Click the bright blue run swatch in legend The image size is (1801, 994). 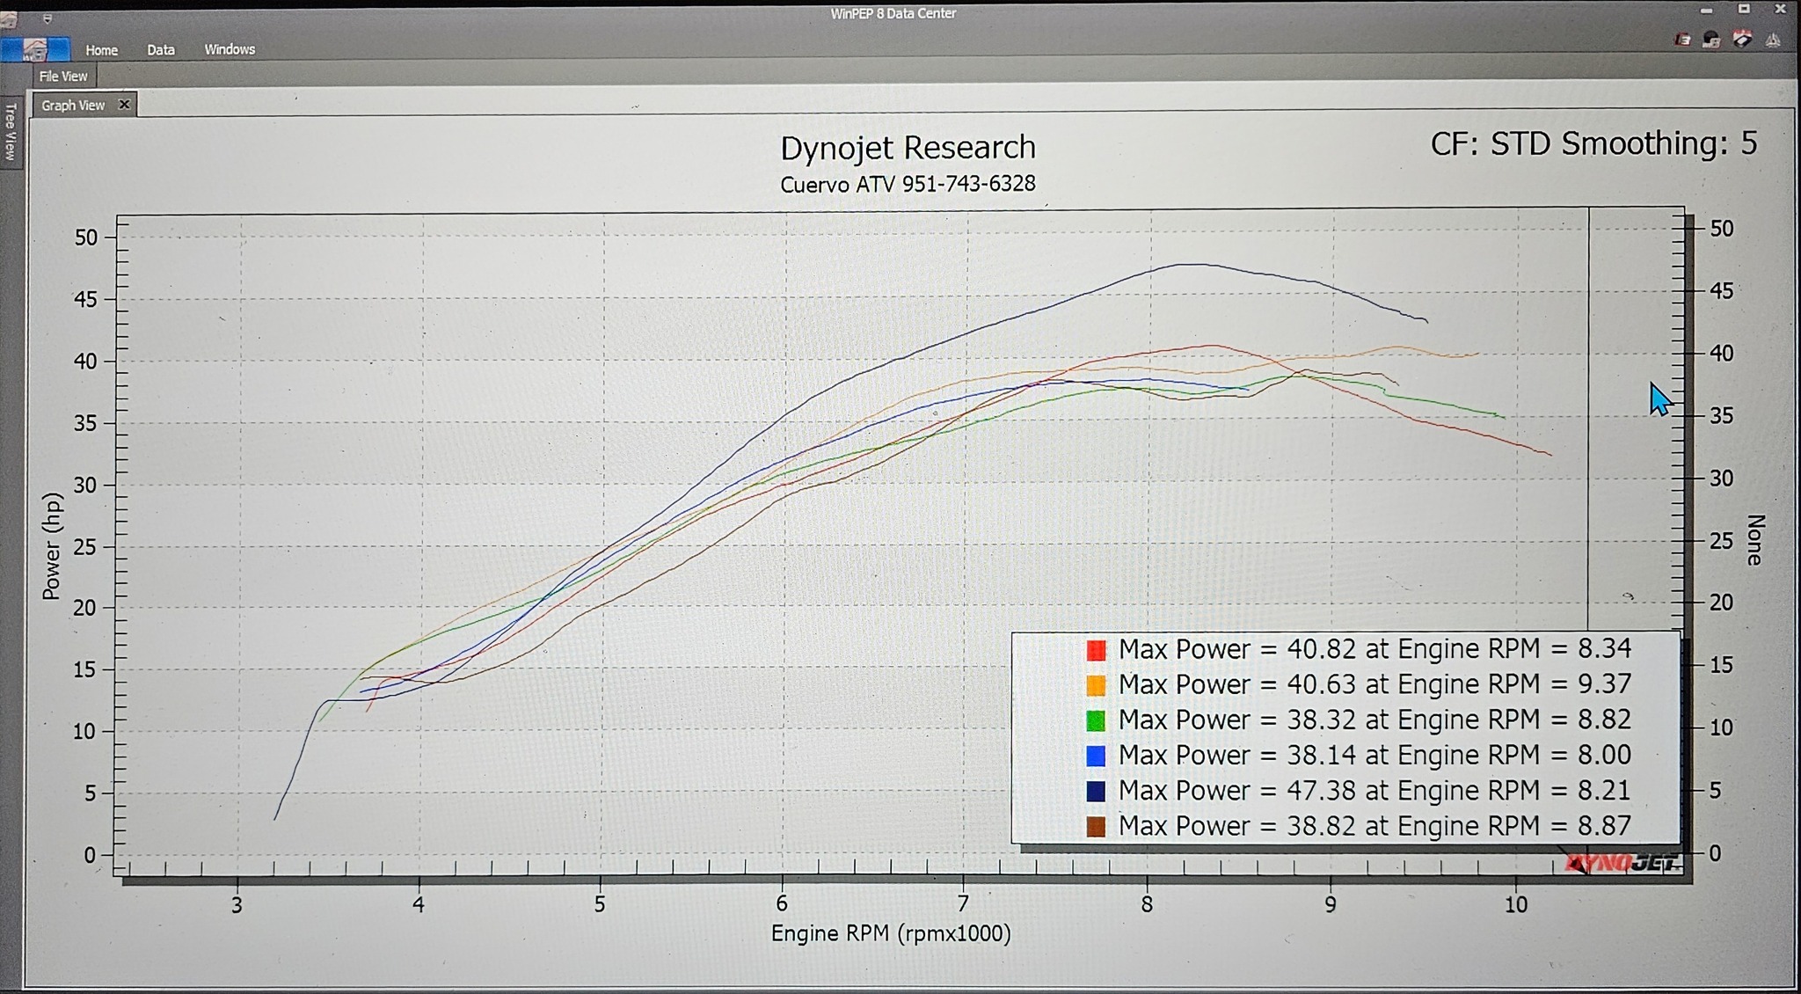click(1096, 756)
